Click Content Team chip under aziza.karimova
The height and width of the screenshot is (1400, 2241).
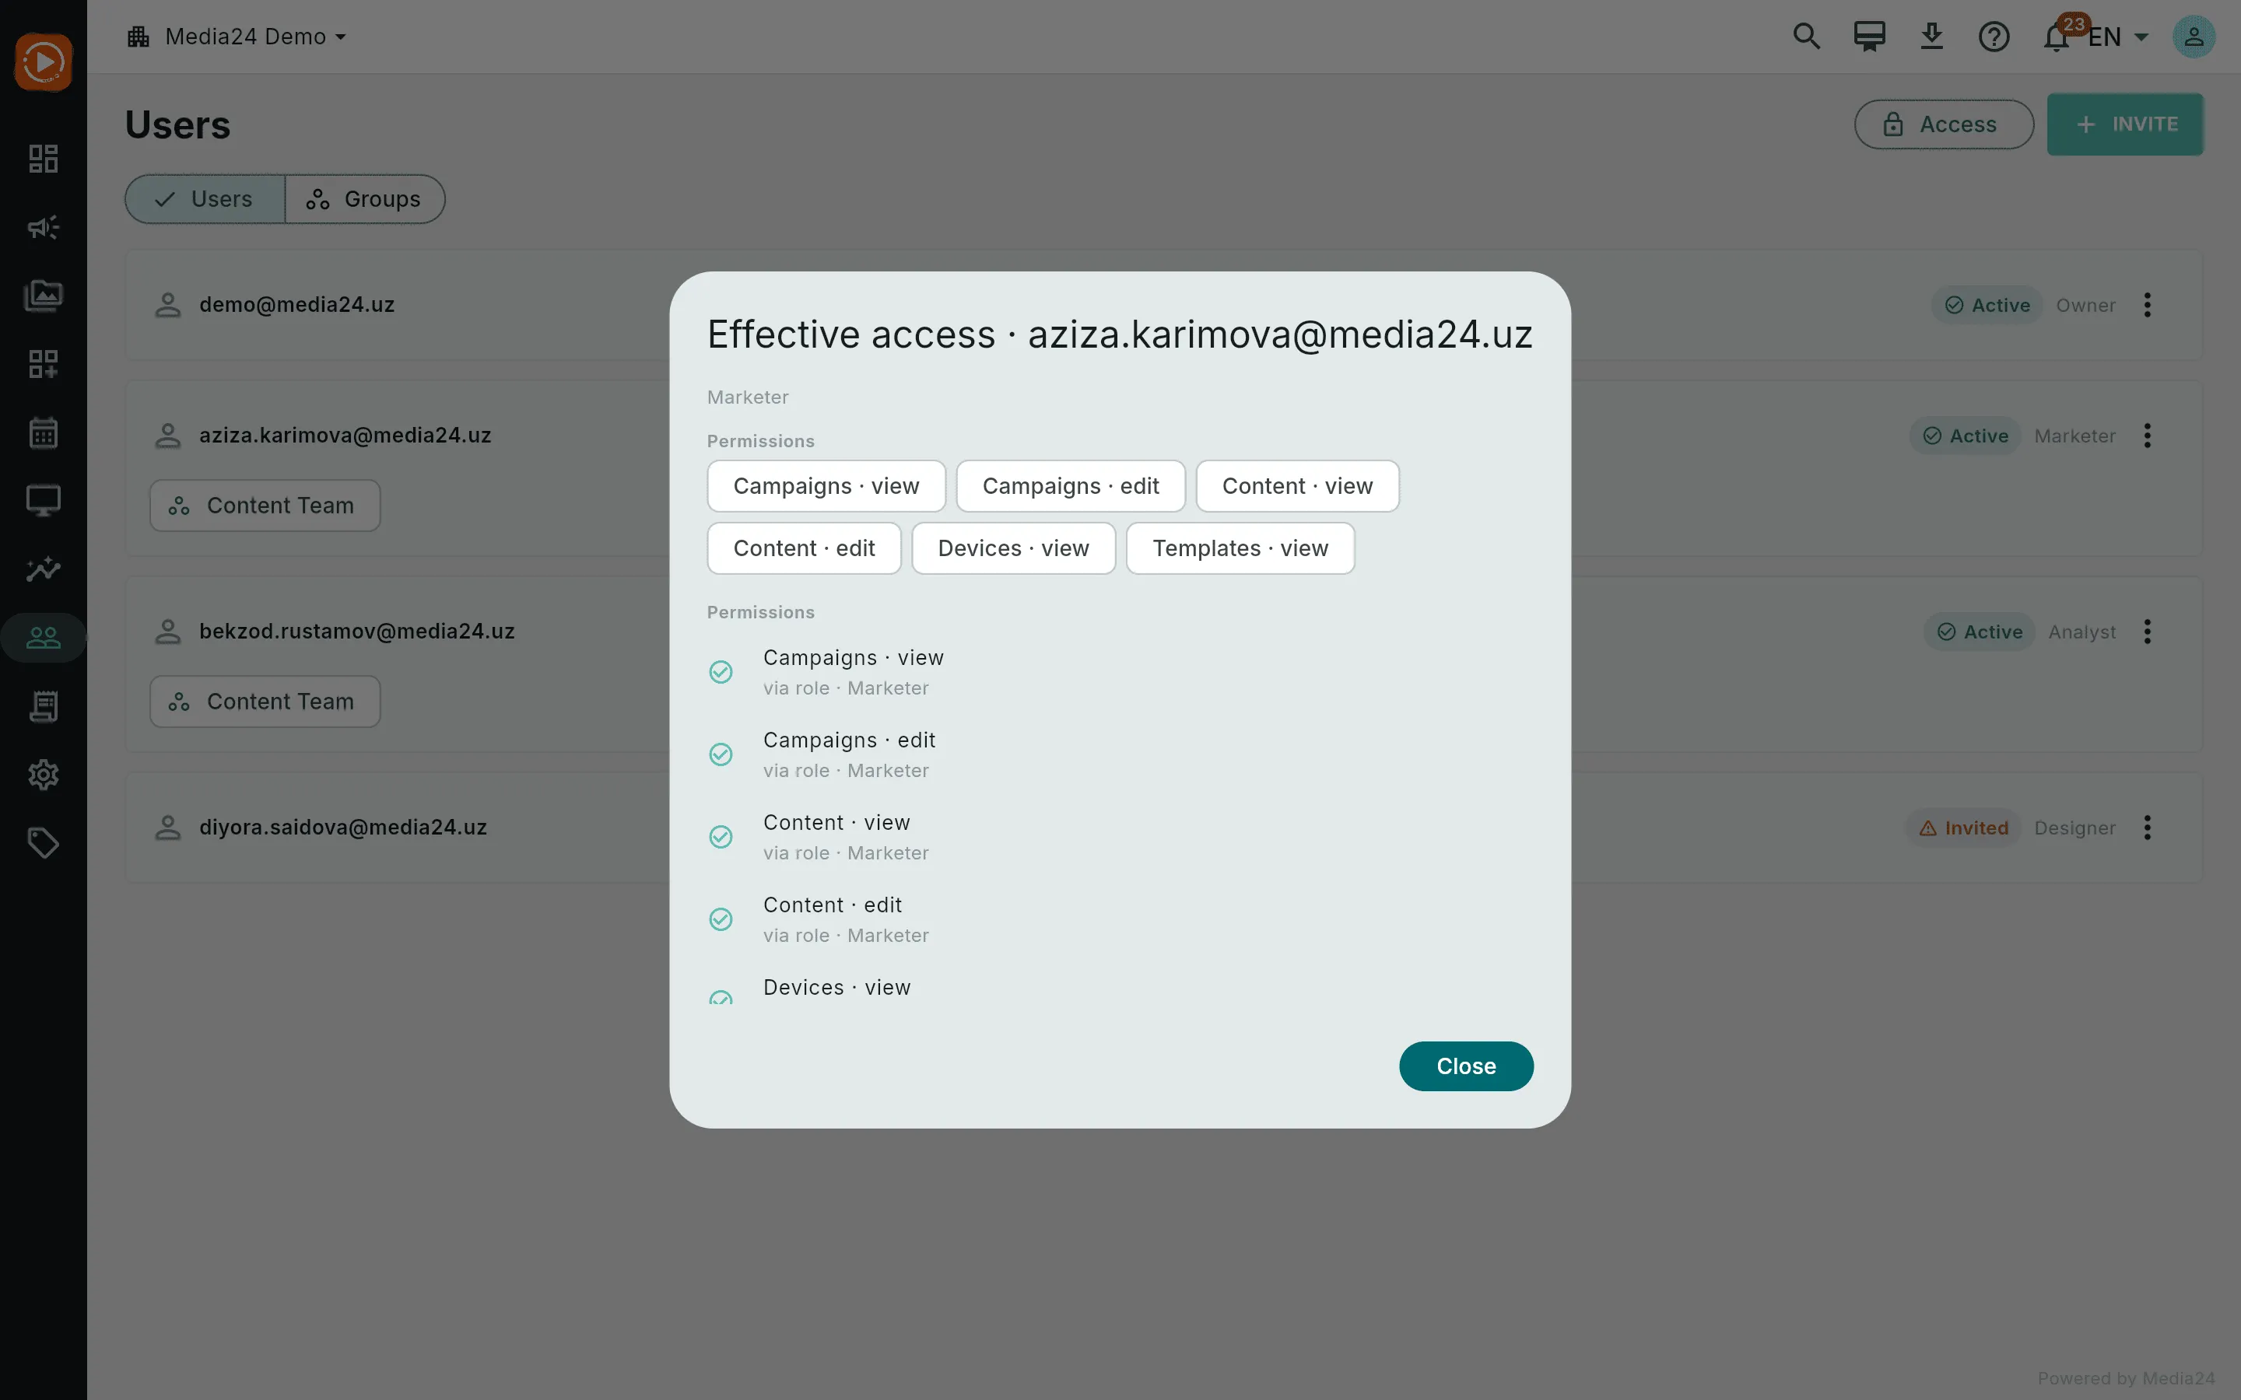click(x=265, y=506)
